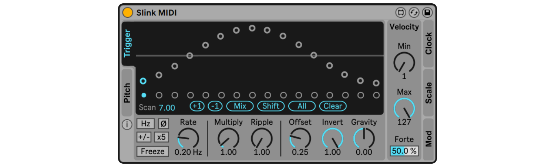Click the Ripple knob

[x=262, y=138]
